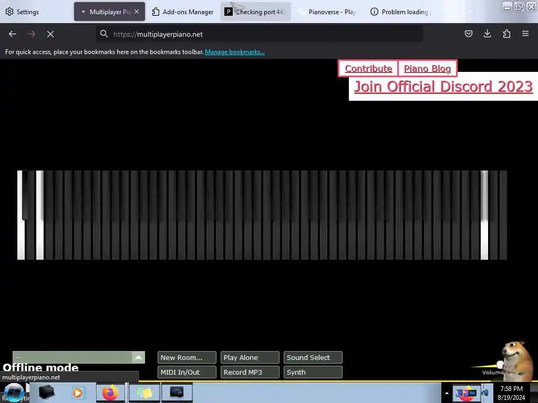Screen dimensions: 538x403
Task: Open the black folder taskbar icon
Action: point(46,393)
